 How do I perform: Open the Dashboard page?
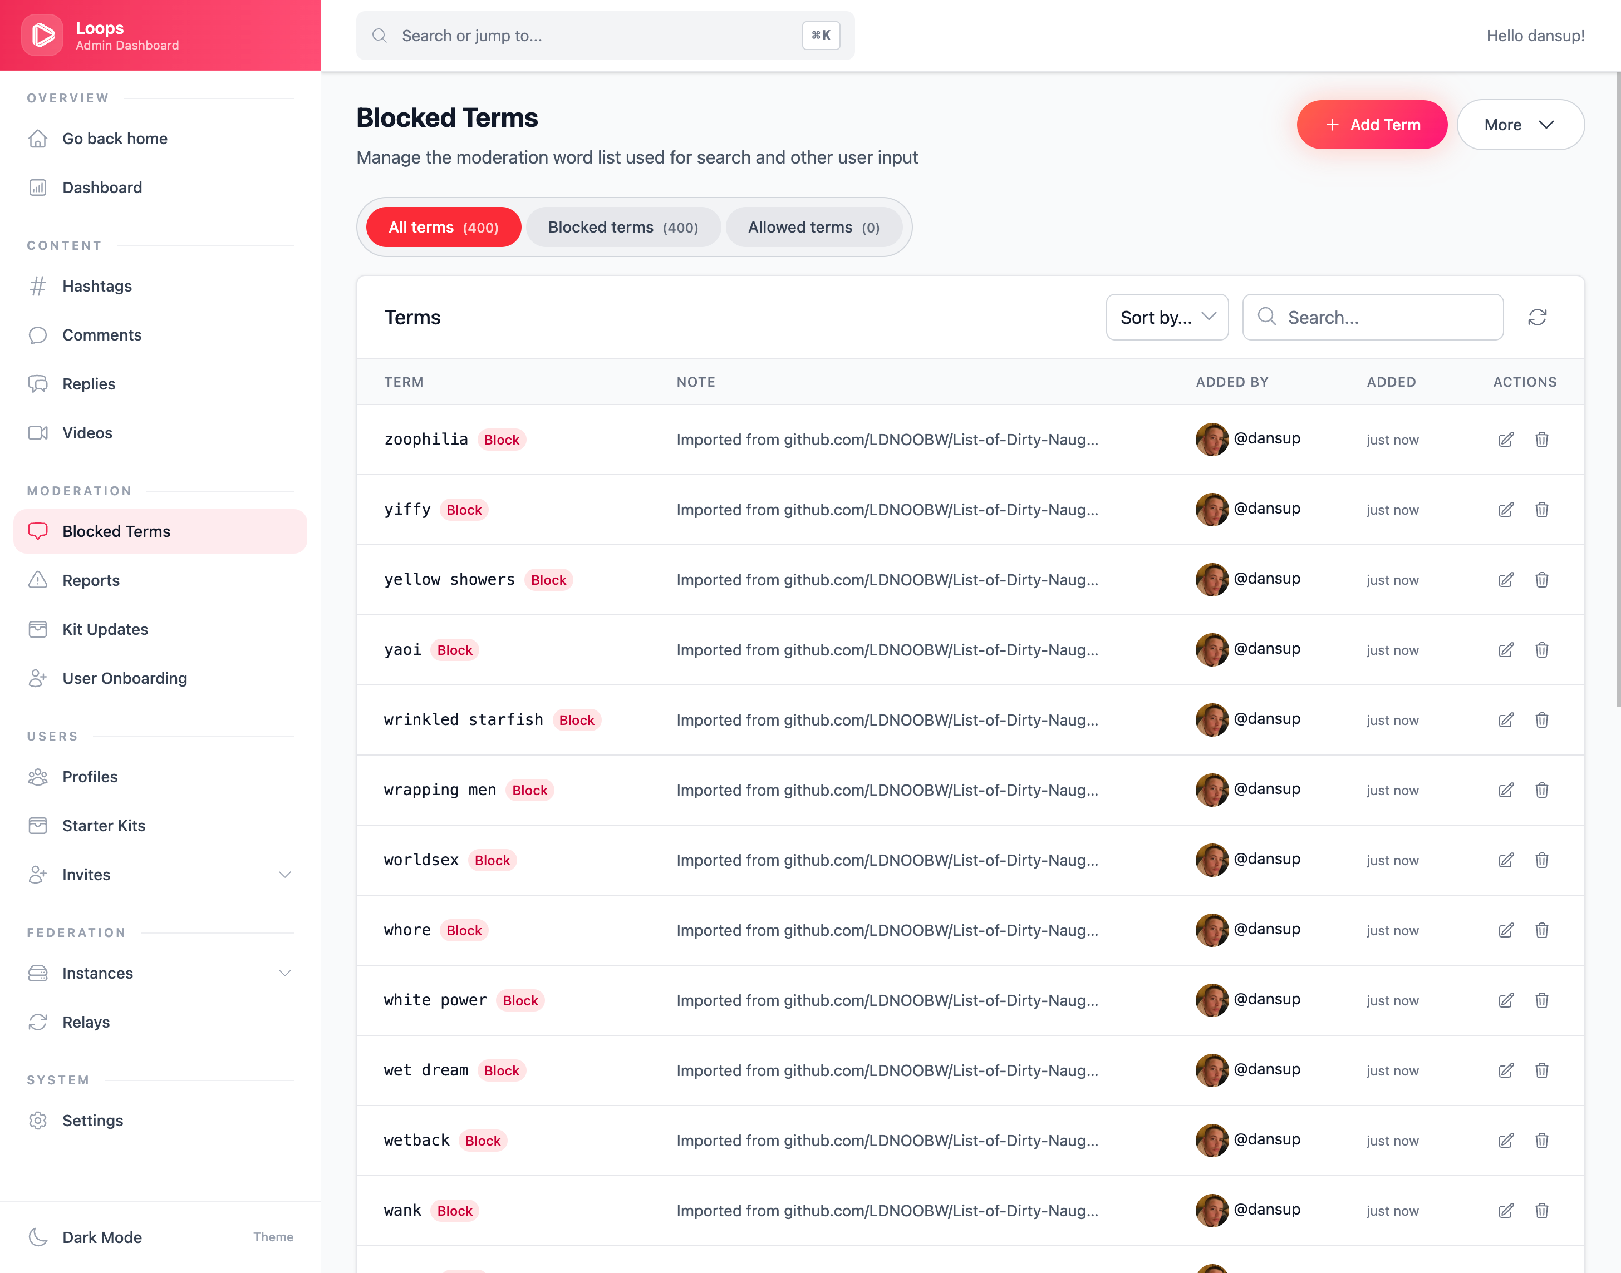[160, 188]
